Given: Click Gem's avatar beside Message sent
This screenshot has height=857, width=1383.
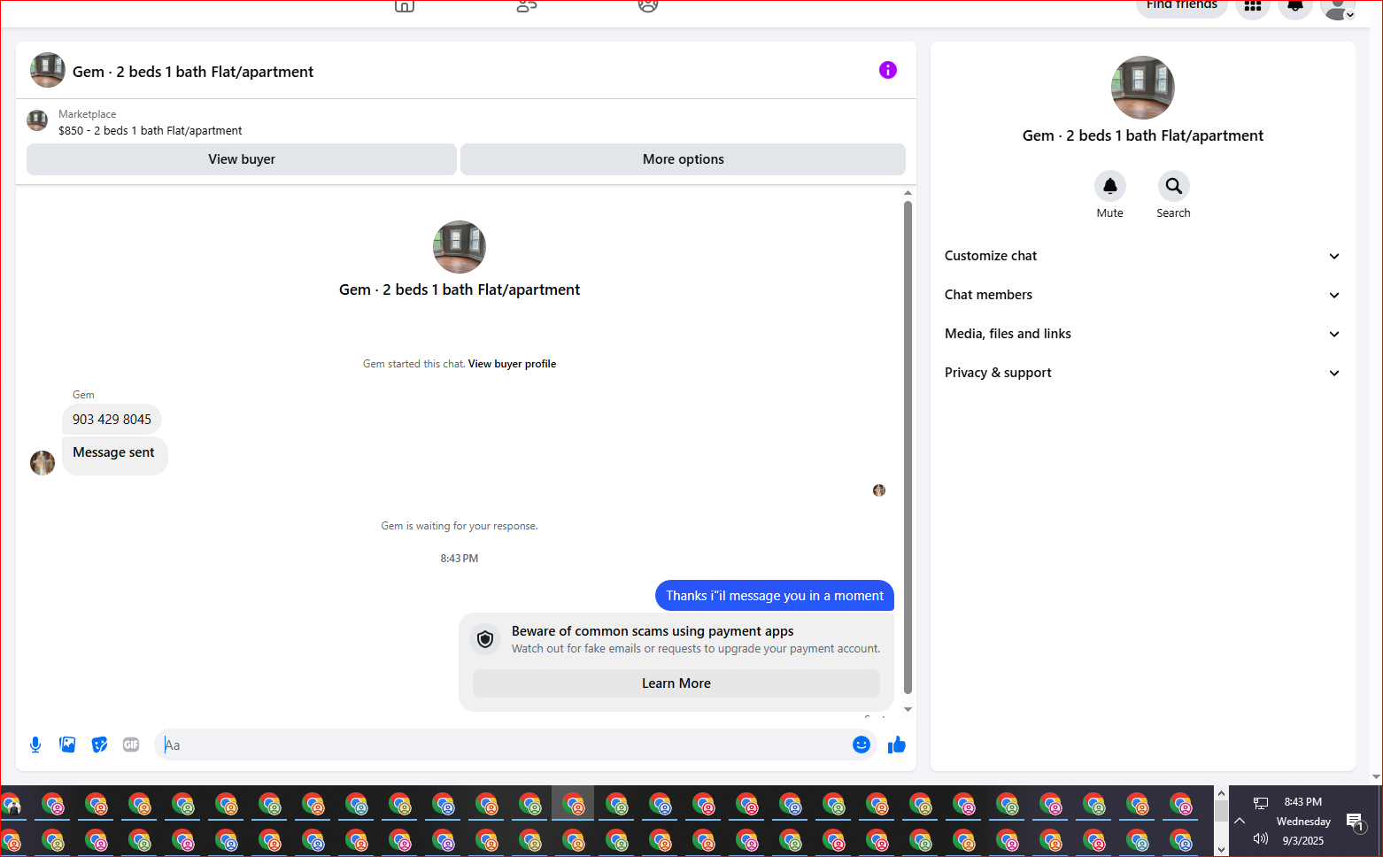Looking at the screenshot, I should coord(42,462).
